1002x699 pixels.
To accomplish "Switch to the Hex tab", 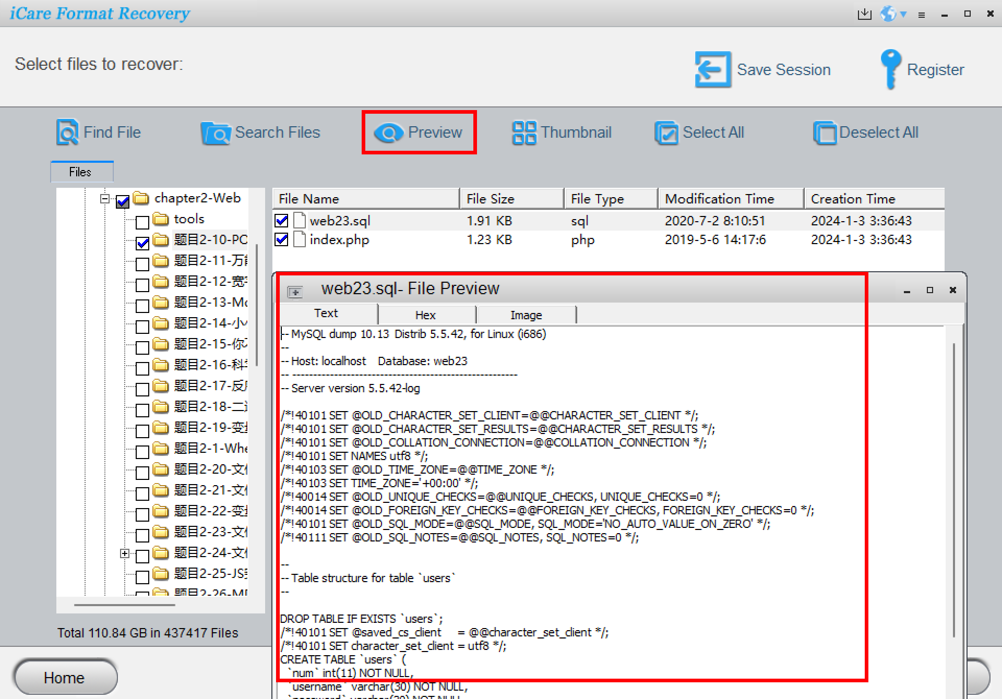I will 425,314.
